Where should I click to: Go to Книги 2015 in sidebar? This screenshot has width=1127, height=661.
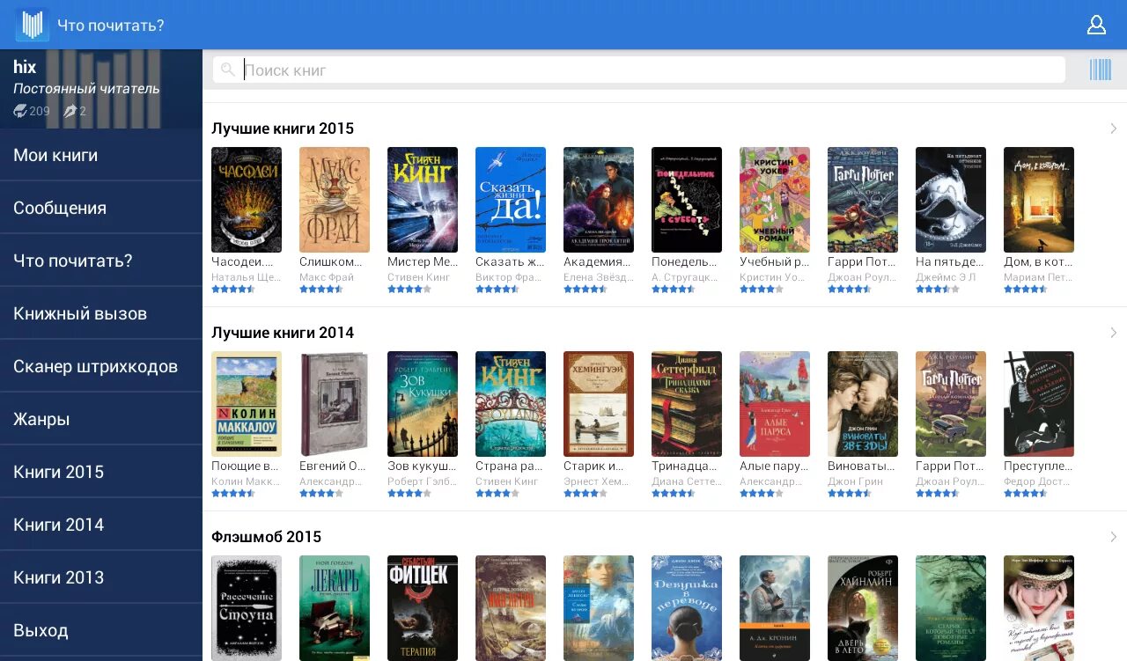[101, 472]
